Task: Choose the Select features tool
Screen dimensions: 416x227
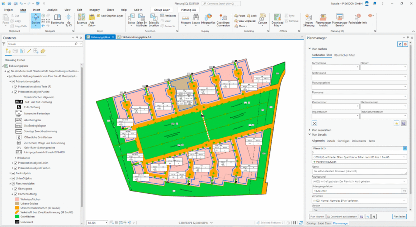Action: pos(131,19)
